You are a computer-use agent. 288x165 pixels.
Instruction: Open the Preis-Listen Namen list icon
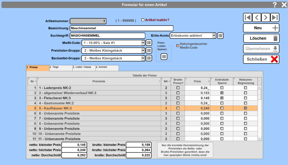tap(164, 56)
